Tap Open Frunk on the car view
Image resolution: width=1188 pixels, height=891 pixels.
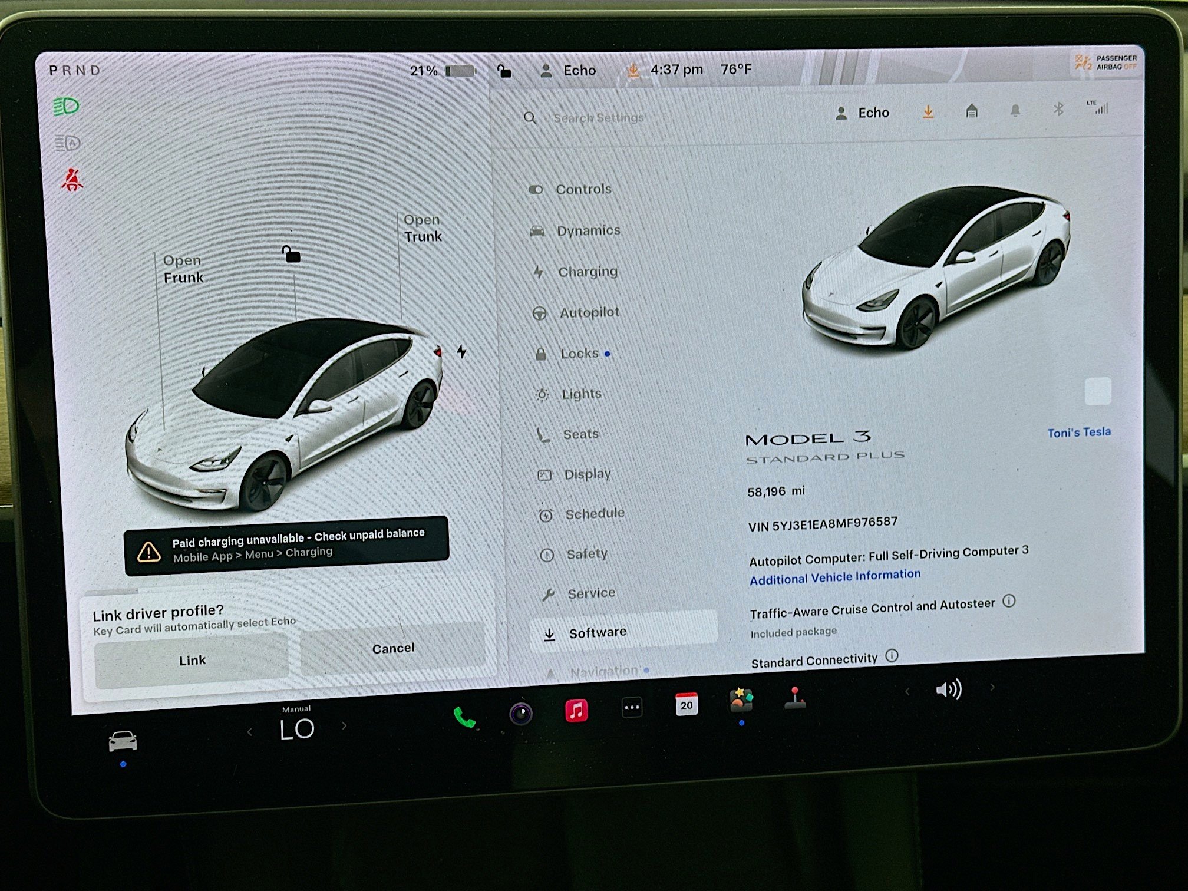point(183,269)
